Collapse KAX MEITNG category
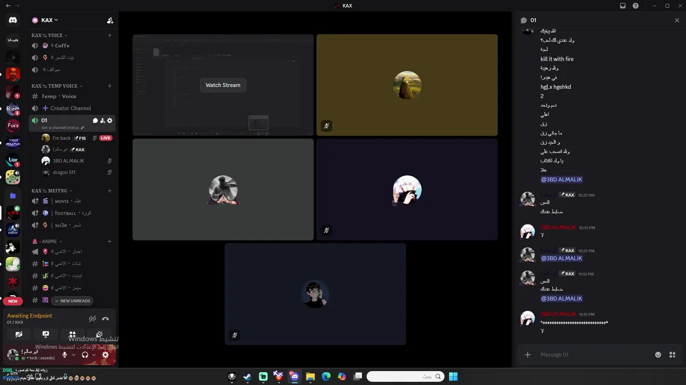Image resolution: width=686 pixels, height=385 pixels. click(51, 190)
